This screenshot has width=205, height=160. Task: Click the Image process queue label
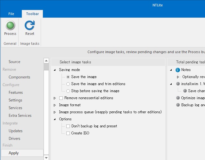(110, 112)
